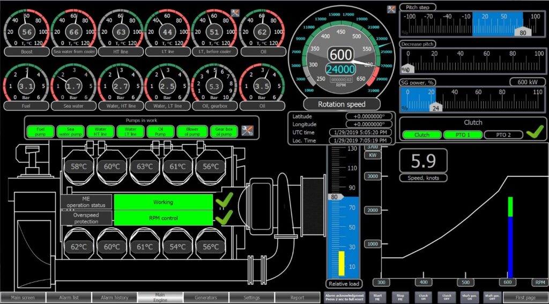Toggle the Gear box oil pump
The image size is (549, 304).
click(223, 131)
